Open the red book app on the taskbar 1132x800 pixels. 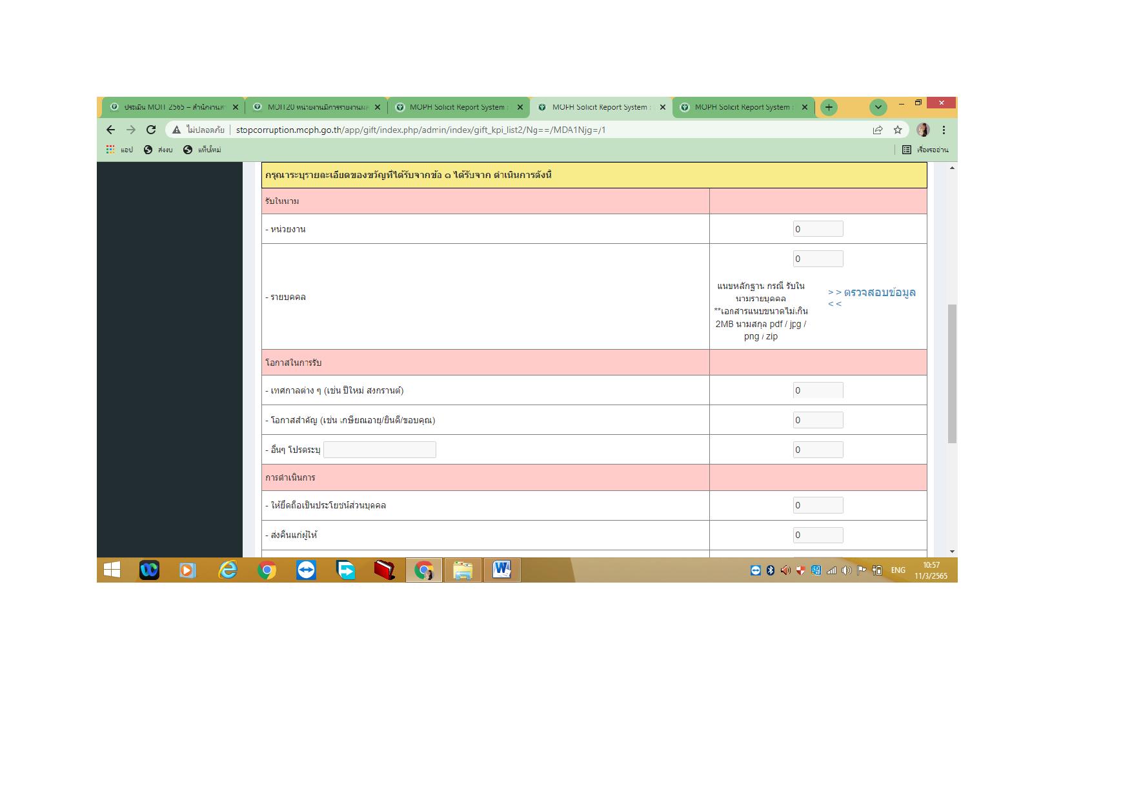tap(385, 570)
